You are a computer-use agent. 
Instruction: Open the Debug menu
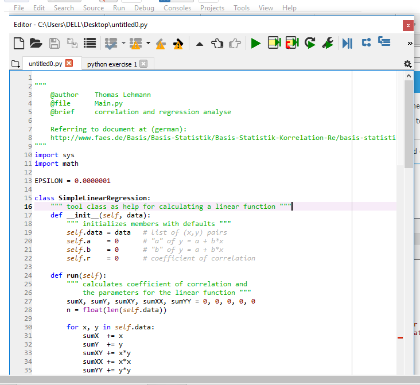click(144, 8)
